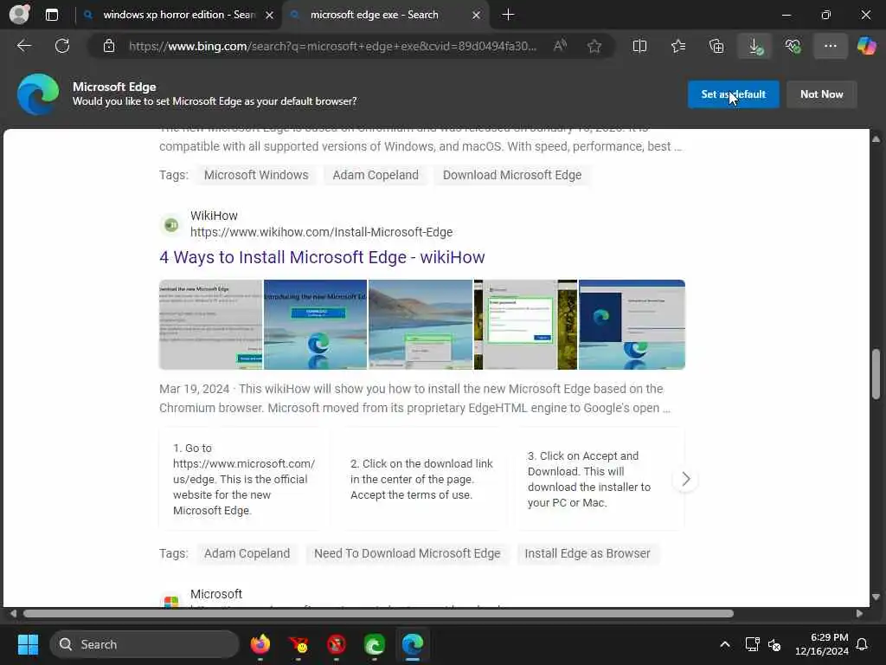This screenshot has height=665, width=886.
Task: Open split screen view
Action: [x=639, y=46]
